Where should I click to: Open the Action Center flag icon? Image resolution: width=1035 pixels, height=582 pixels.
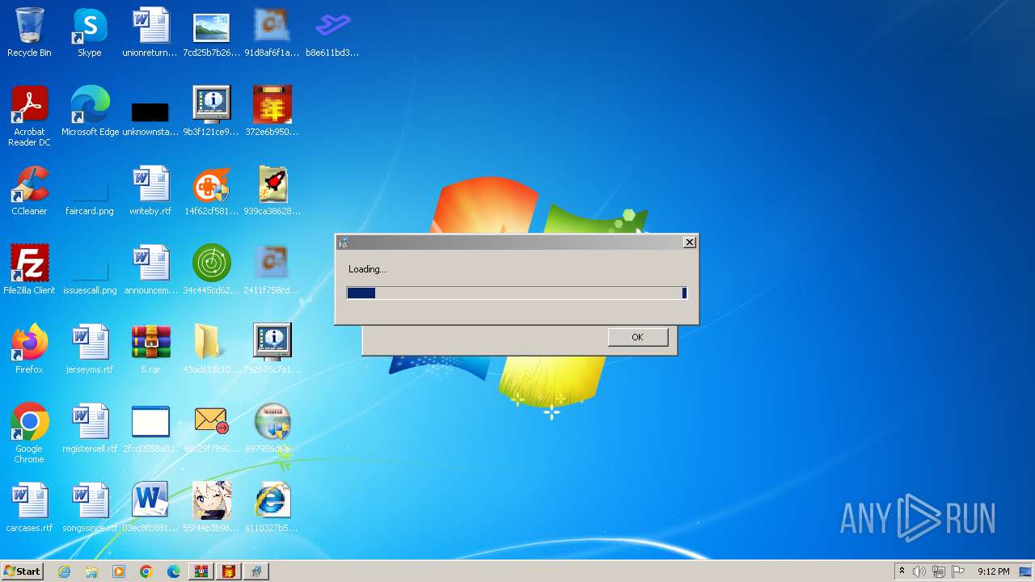(958, 571)
